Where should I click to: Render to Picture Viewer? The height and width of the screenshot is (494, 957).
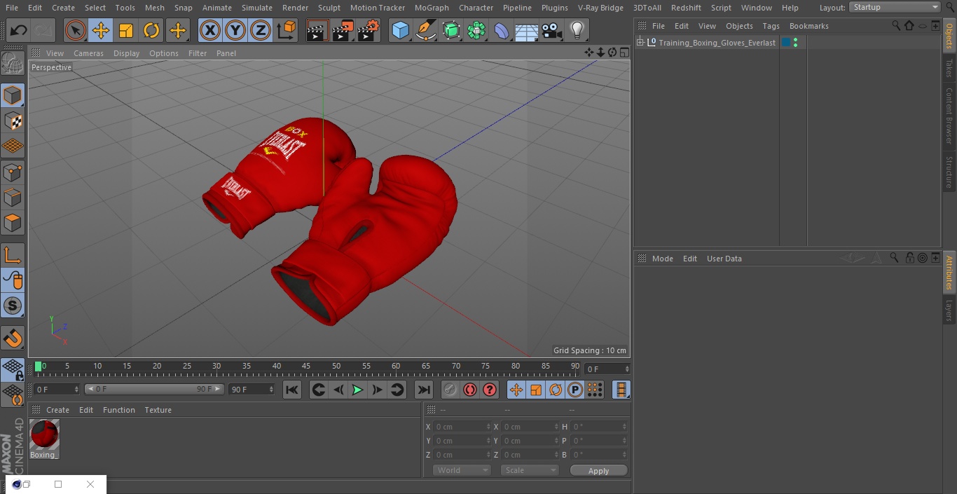pyautogui.click(x=343, y=30)
